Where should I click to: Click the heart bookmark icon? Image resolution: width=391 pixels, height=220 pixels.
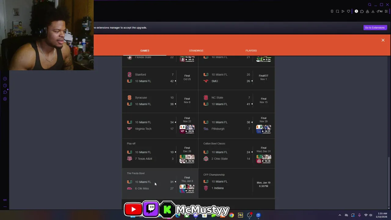coord(349,11)
